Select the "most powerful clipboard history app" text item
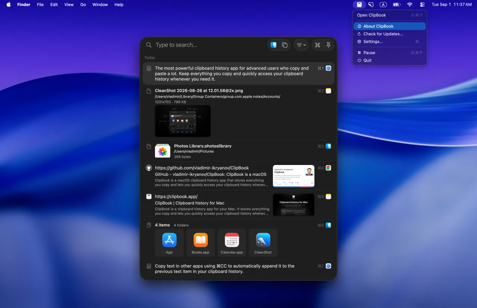This screenshot has width=477, height=308. pyautogui.click(x=238, y=73)
